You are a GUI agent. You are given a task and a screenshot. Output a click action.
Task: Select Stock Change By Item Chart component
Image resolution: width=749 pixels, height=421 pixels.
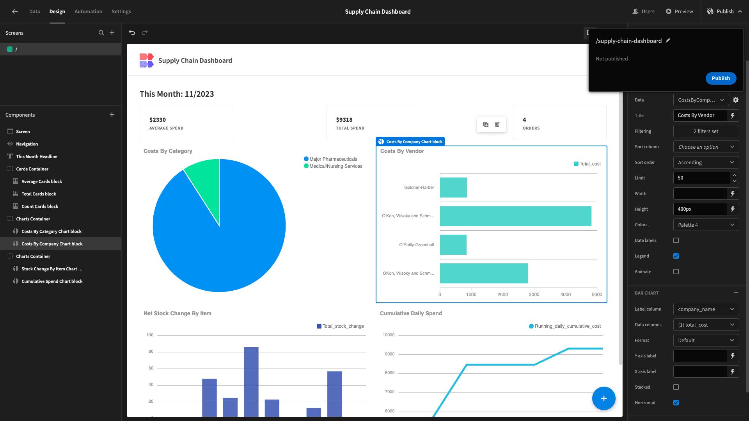[60, 269]
